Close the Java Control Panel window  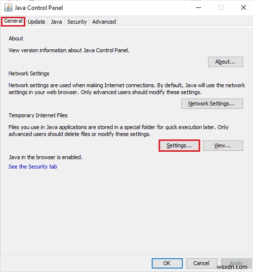point(244,7)
